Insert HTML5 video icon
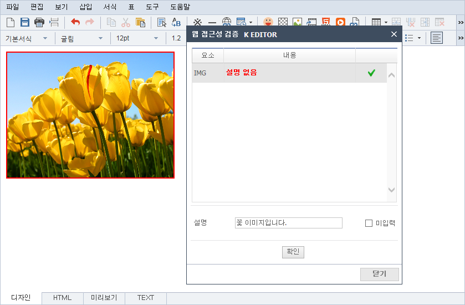 click(x=326, y=22)
